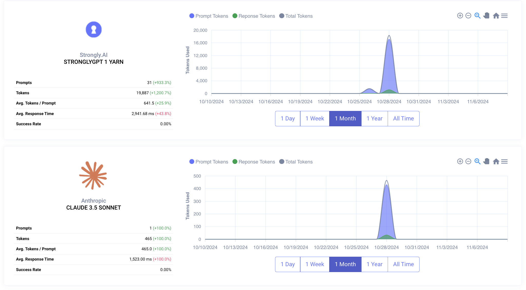
Task: Click Success Rate label in Claude card
Action: [x=28, y=270]
